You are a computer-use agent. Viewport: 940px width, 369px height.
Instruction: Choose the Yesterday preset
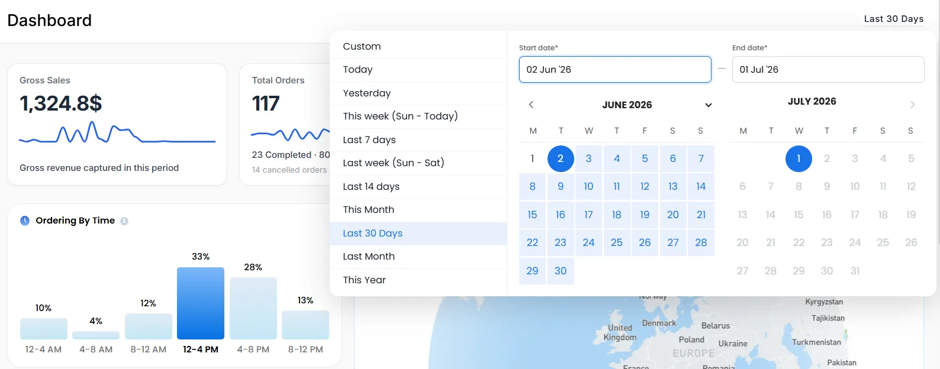[419, 93]
